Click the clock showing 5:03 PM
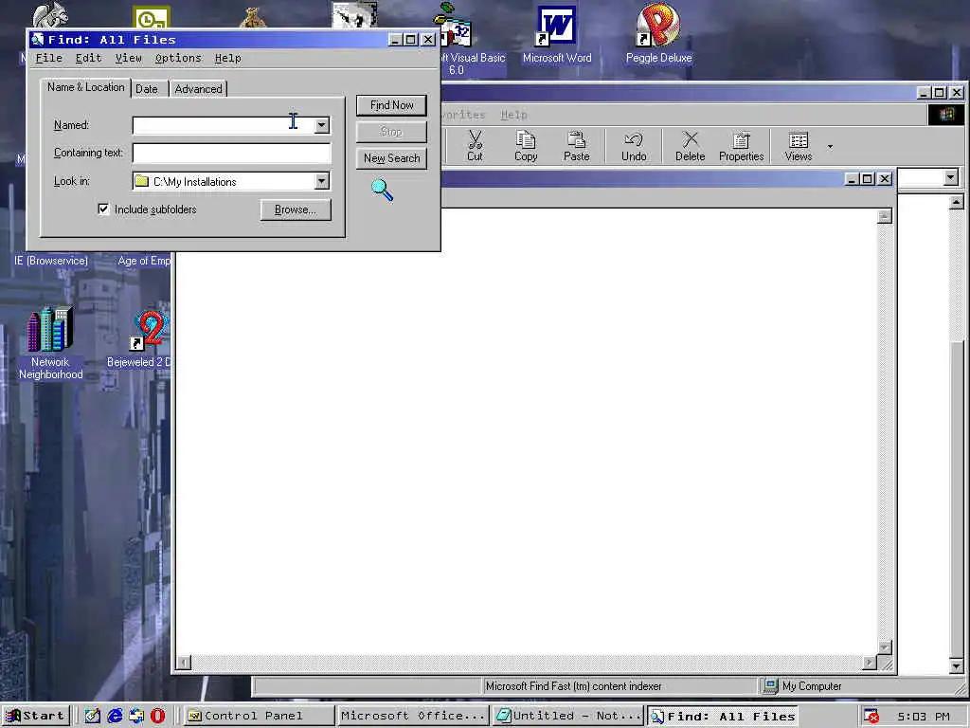The image size is (970, 728). coord(923,717)
